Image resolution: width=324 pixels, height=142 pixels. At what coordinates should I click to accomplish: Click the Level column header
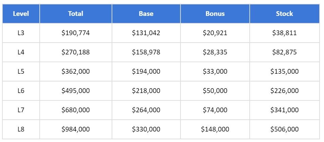(x=21, y=14)
